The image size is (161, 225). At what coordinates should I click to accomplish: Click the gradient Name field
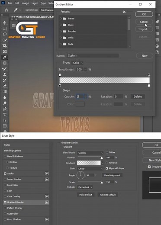click(x=93, y=55)
